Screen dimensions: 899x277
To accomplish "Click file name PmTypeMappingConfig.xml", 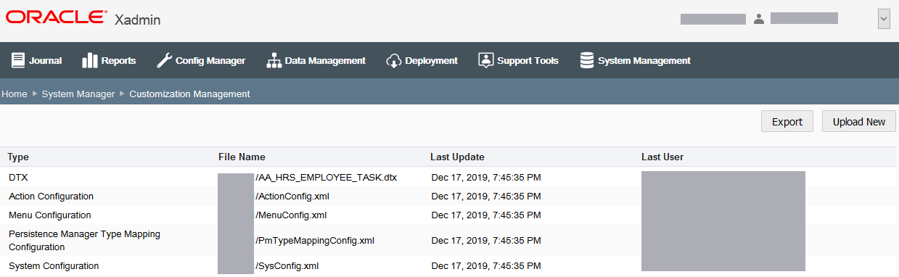I will point(314,241).
